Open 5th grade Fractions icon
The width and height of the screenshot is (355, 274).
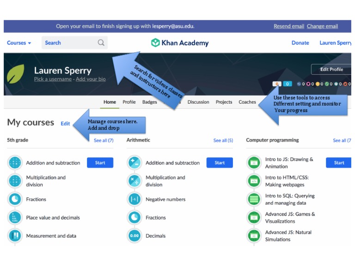(15, 199)
